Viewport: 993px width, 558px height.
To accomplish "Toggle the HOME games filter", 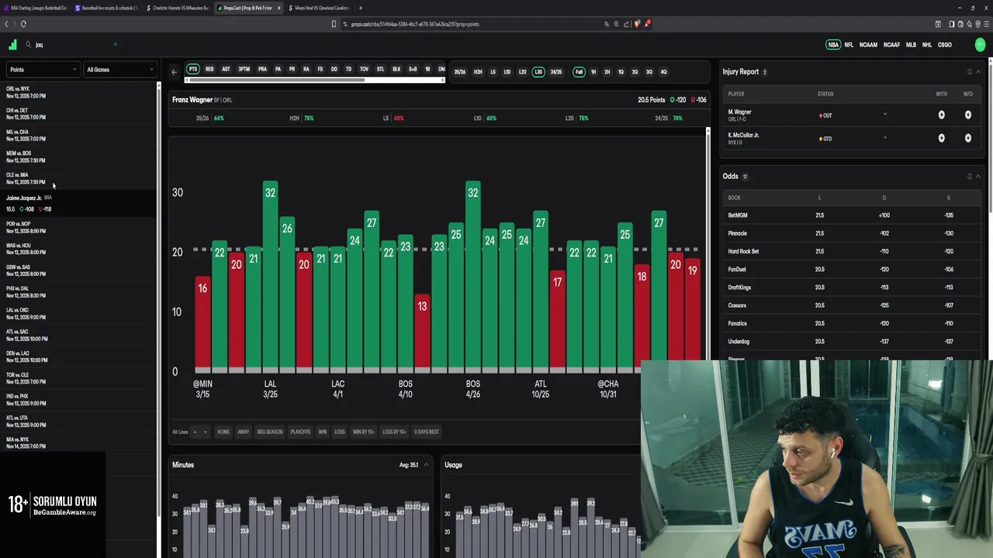I will coord(223,432).
